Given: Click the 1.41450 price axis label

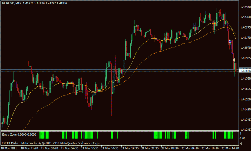Looking at the screenshot, I should (245, 110).
